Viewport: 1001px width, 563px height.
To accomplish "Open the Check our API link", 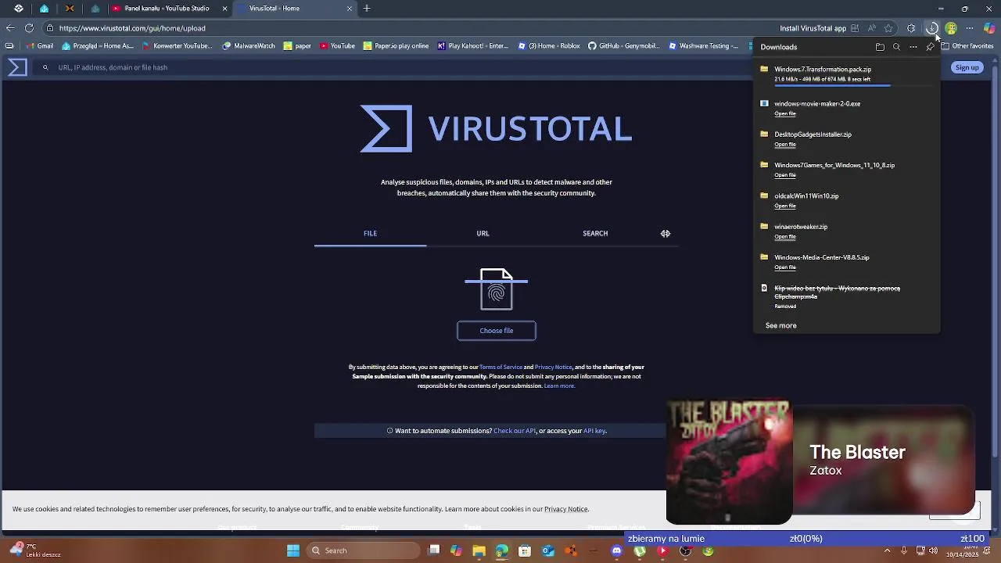I will click(x=515, y=431).
